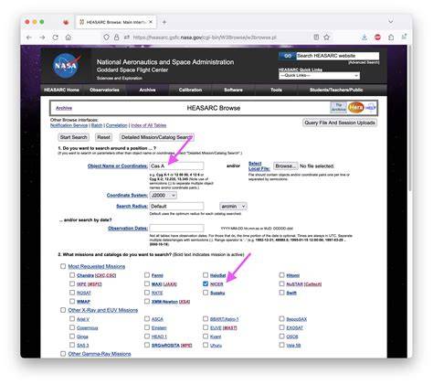Screen dimensions: 433x385
Task: Go to the browser home icon
Action: (x=69, y=37)
